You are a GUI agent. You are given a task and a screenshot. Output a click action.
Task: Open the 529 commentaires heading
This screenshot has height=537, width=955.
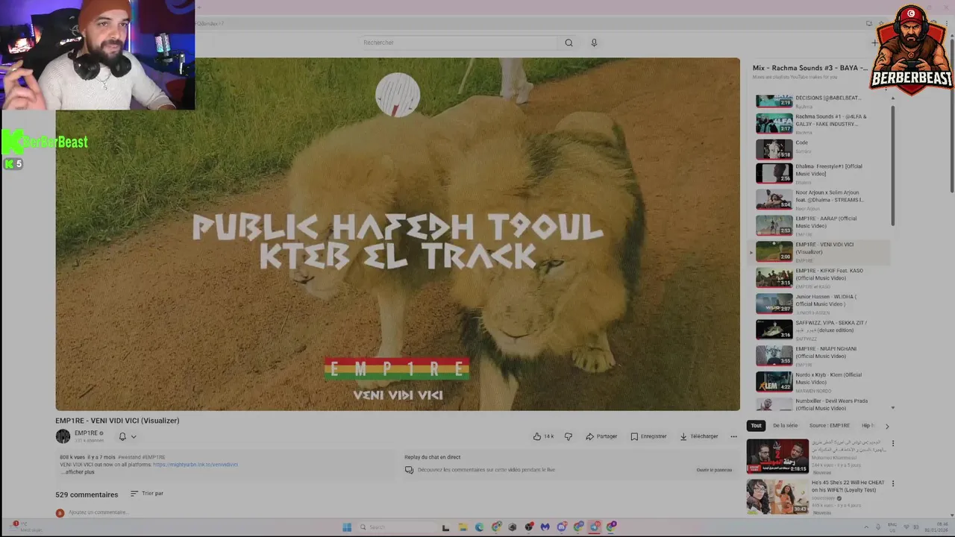click(87, 494)
